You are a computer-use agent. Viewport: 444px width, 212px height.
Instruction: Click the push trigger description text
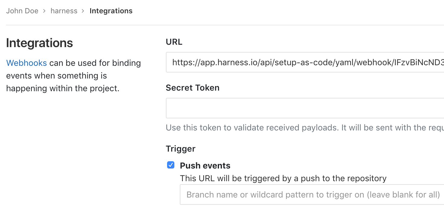(x=283, y=178)
